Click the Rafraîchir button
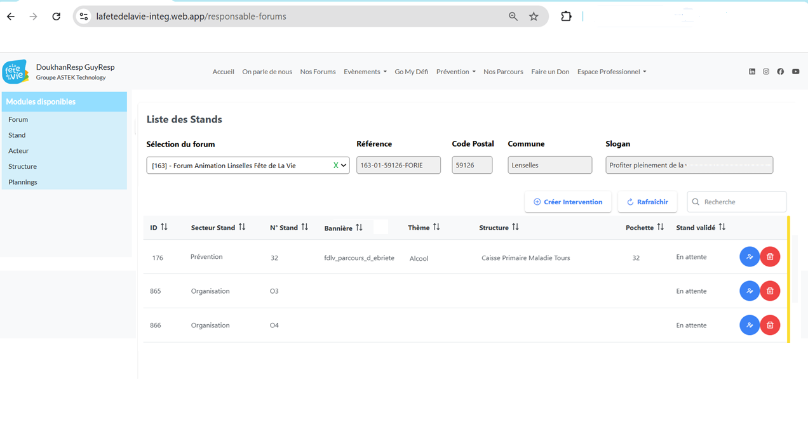Image resolution: width=808 pixels, height=432 pixels. [x=647, y=202]
